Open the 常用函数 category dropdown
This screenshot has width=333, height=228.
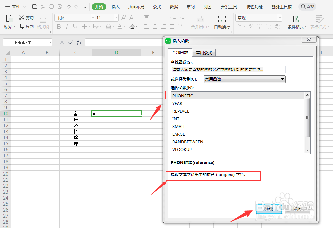pos(283,79)
